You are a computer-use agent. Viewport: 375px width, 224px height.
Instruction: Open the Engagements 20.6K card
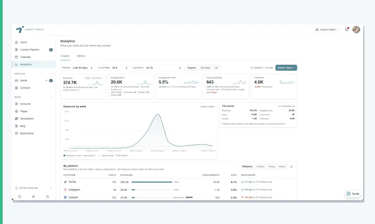coord(131,87)
